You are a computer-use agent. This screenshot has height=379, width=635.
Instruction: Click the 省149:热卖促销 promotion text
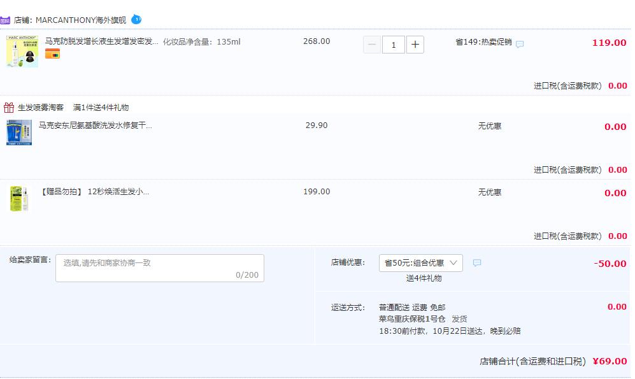click(x=483, y=41)
